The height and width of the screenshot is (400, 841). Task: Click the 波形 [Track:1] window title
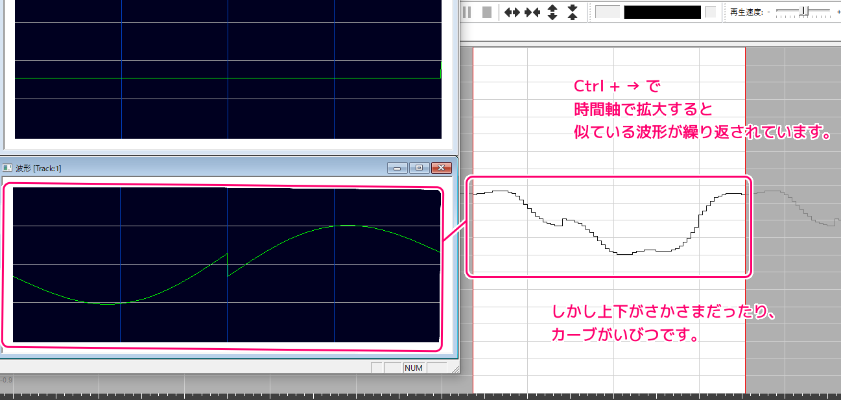point(38,168)
